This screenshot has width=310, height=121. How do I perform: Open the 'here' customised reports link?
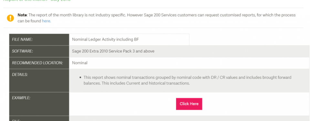46,21
